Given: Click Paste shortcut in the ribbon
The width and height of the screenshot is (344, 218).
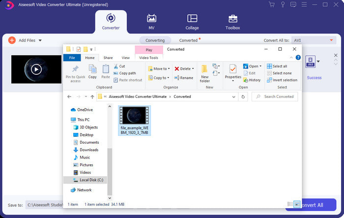Looking at the screenshot, I should click(x=128, y=80).
